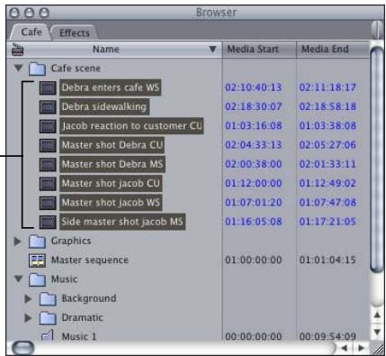Click the Music bin folder icon
This screenshot has width=386, height=356.
(x=37, y=279)
